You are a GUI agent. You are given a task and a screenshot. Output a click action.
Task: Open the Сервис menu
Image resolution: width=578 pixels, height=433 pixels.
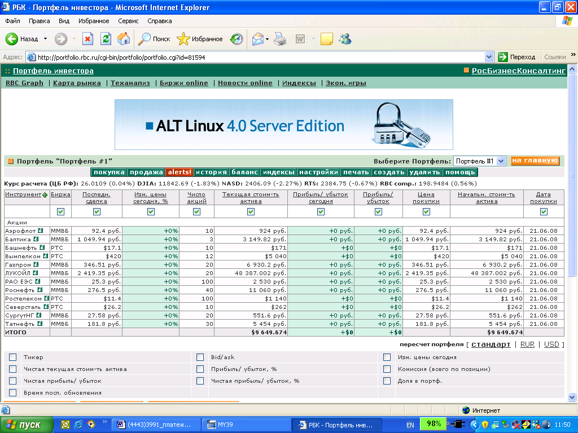128,21
